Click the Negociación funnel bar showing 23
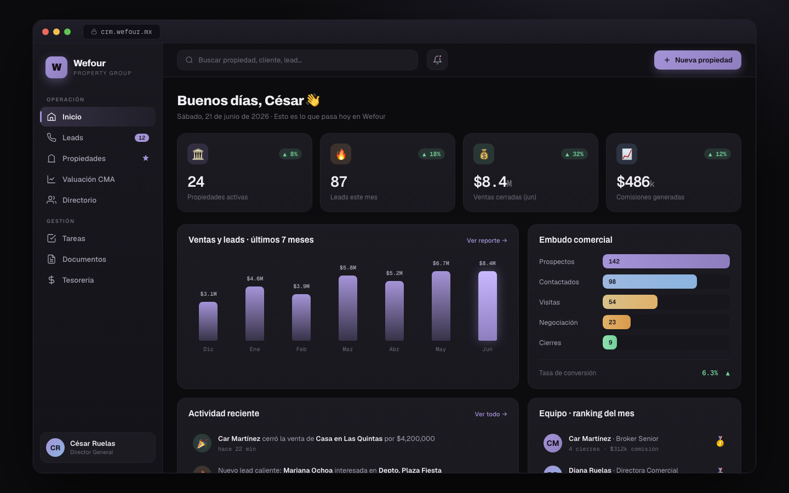This screenshot has width=789, height=493. (x=616, y=322)
